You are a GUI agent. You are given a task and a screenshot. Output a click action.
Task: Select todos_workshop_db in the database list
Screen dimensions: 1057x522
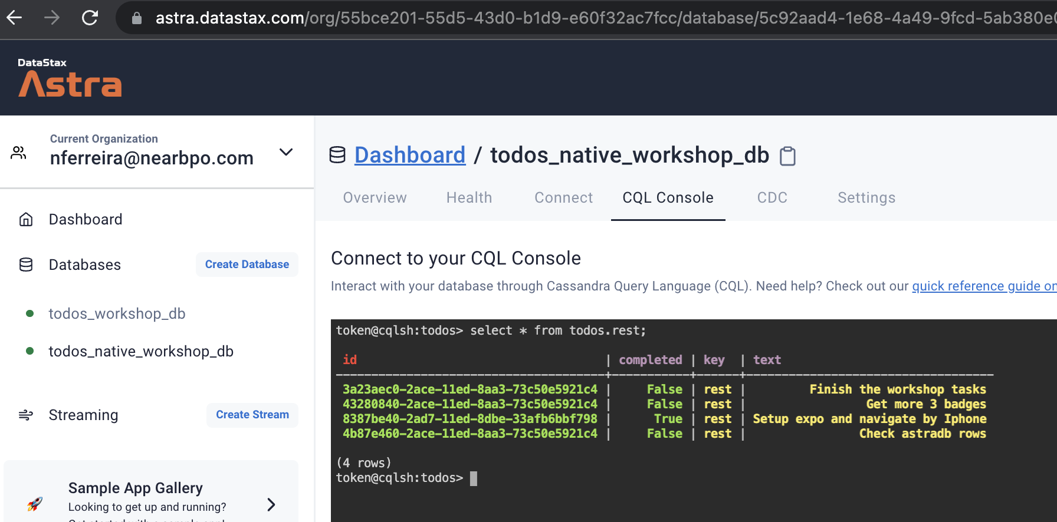click(x=117, y=313)
